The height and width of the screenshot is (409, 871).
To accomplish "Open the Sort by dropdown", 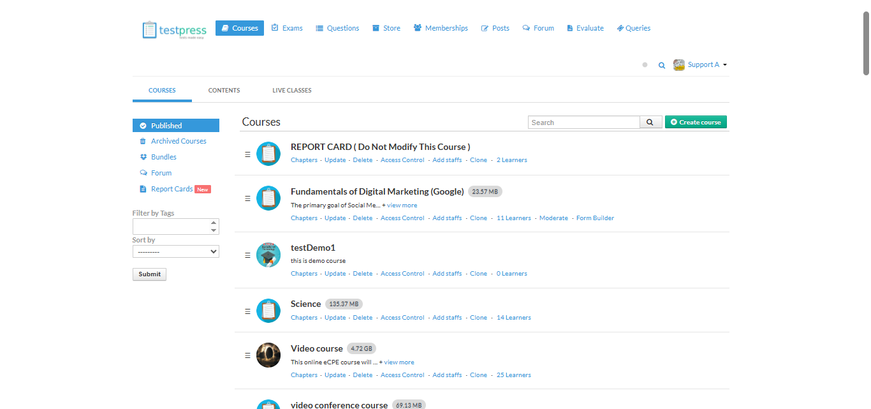I will point(175,251).
